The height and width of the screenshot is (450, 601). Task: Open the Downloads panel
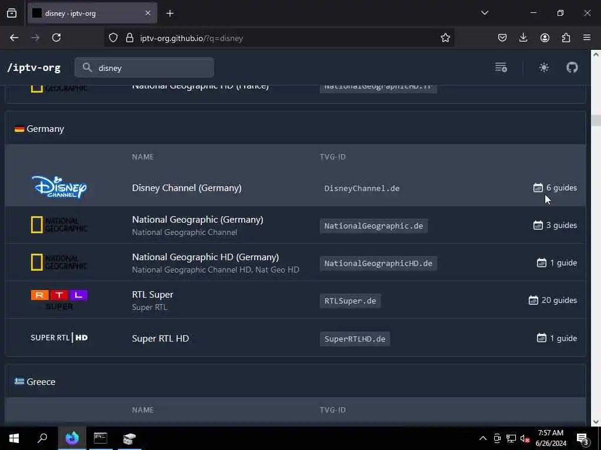pos(523,38)
